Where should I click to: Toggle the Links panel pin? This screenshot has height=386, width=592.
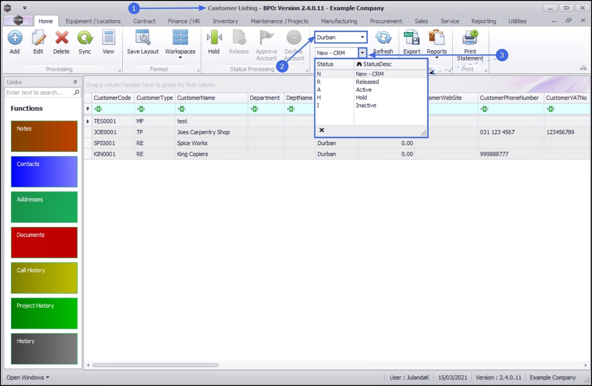(75, 82)
